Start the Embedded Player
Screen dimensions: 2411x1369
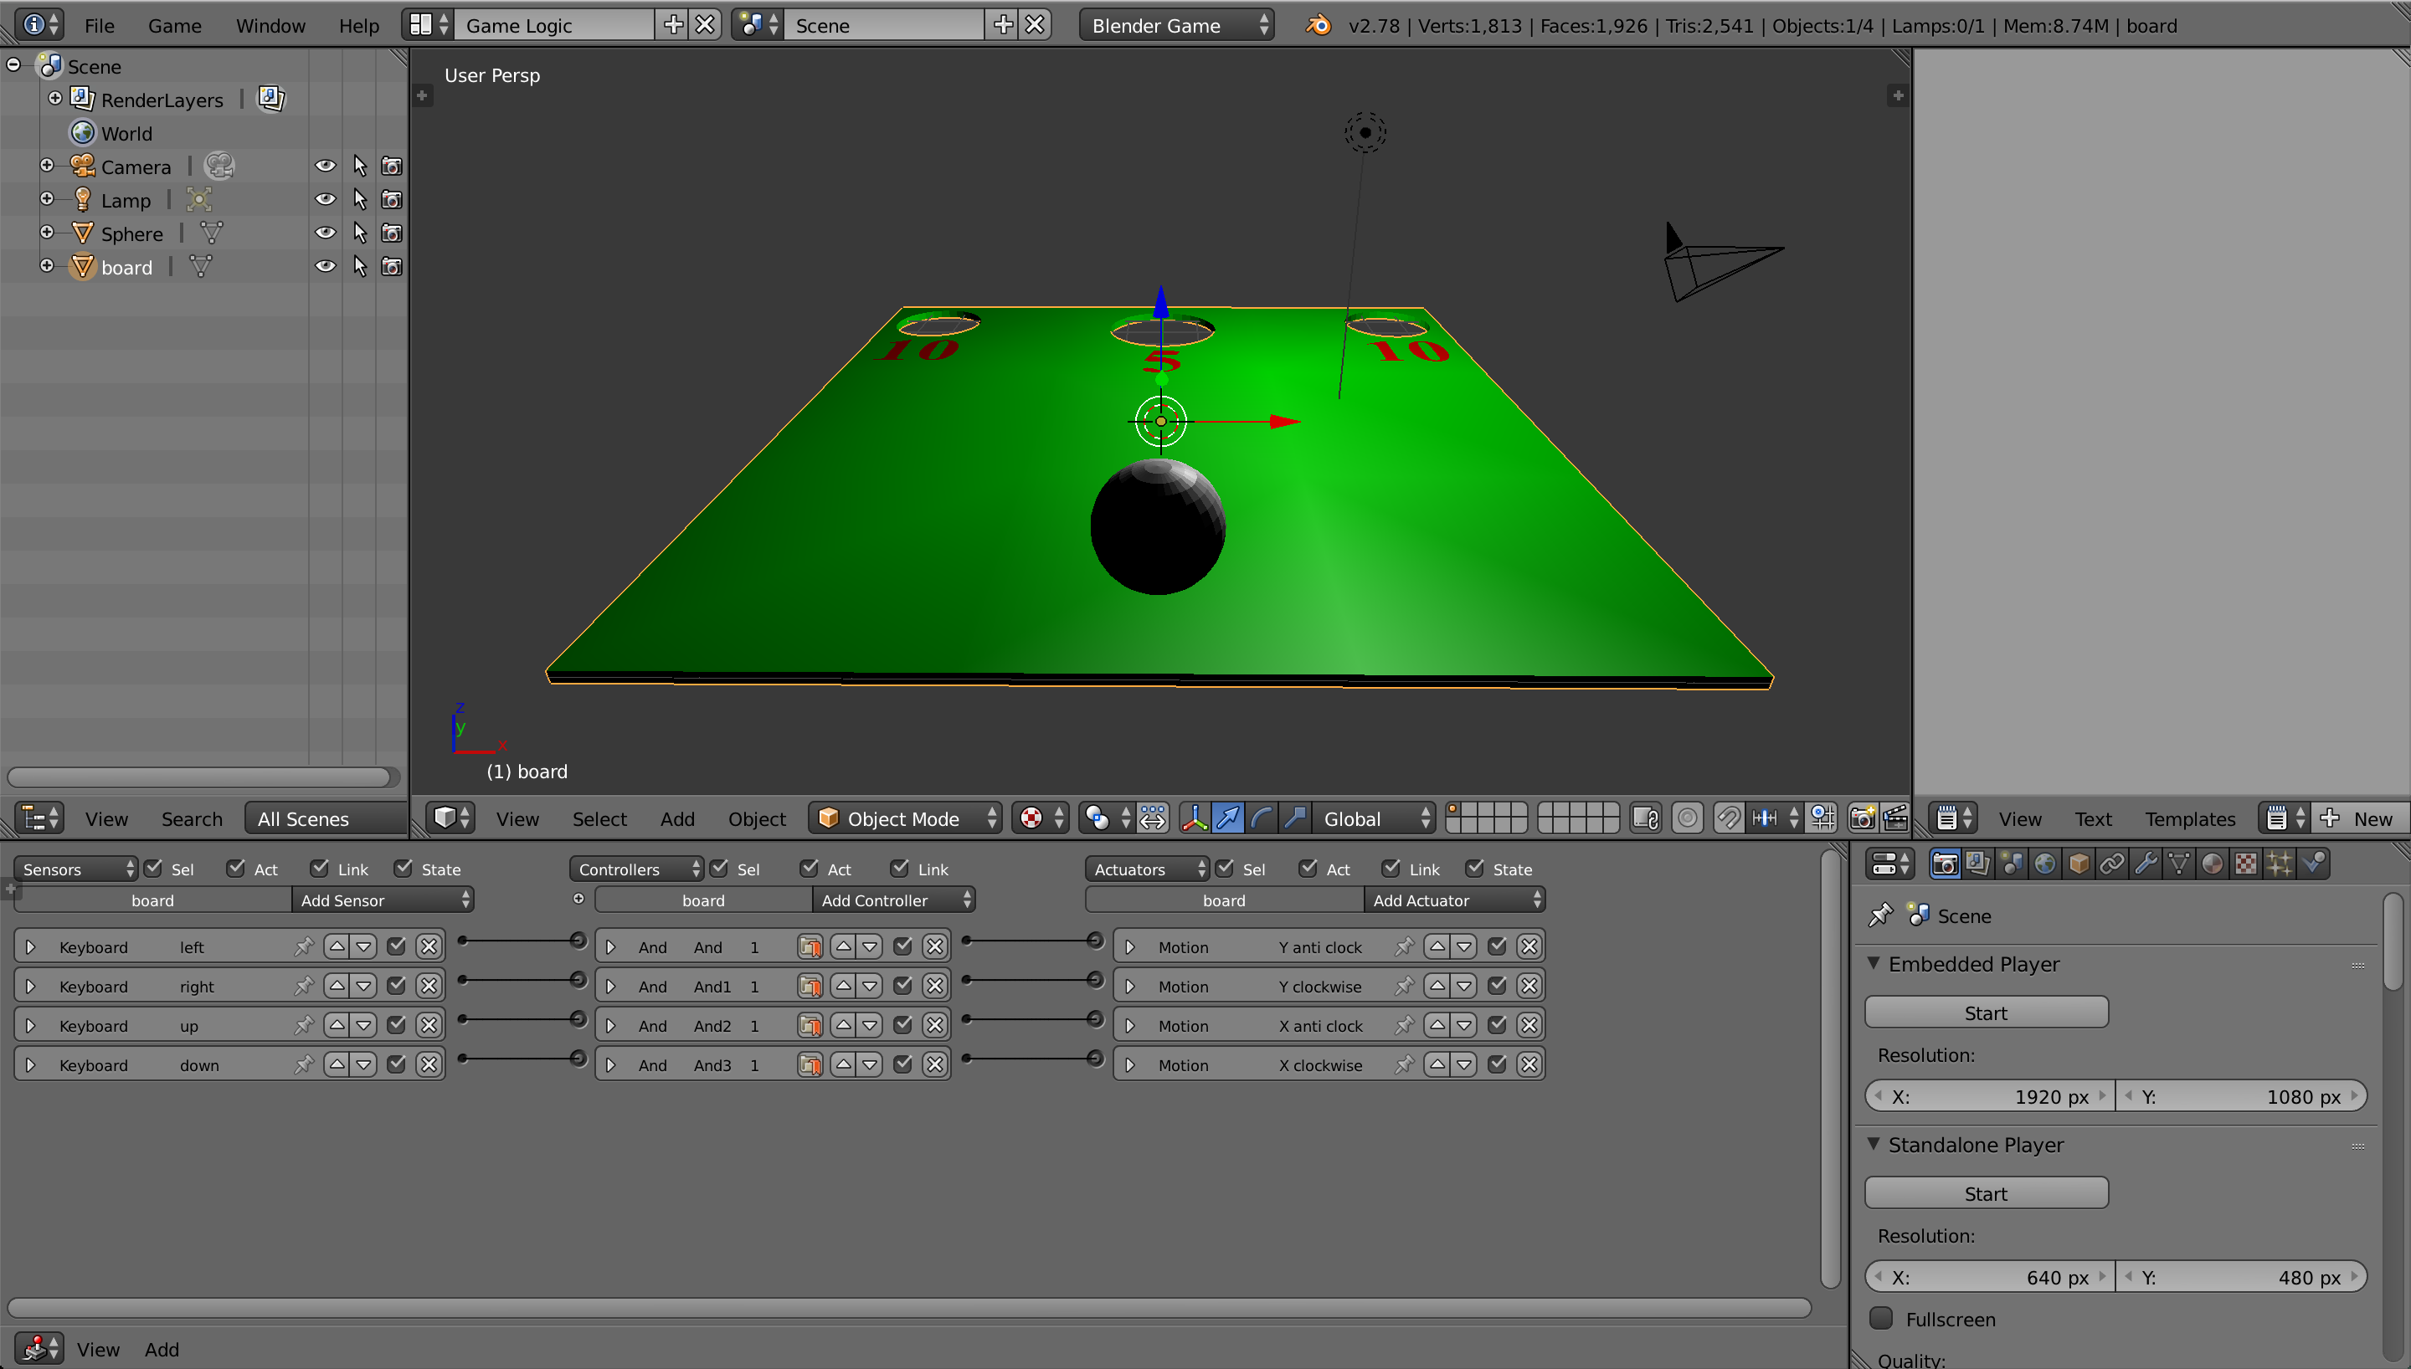pyautogui.click(x=1985, y=1013)
